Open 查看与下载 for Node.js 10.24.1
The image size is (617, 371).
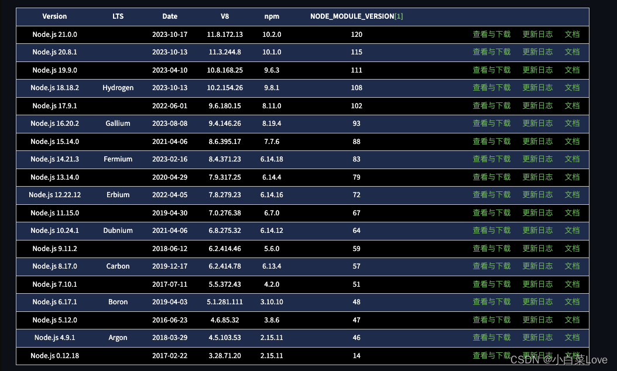tap(492, 231)
